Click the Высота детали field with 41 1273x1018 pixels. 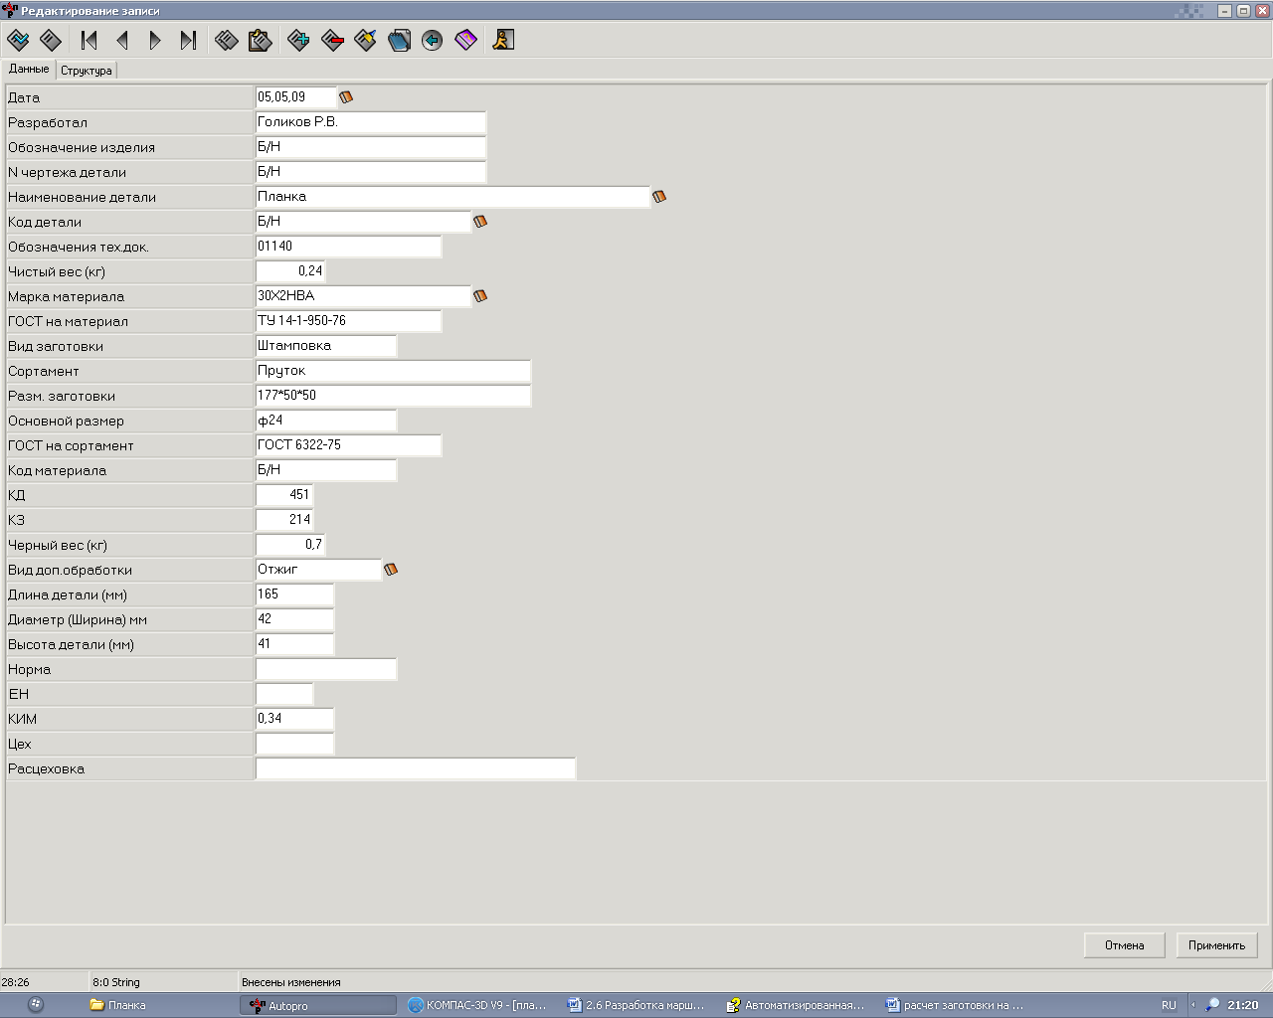click(x=294, y=644)
